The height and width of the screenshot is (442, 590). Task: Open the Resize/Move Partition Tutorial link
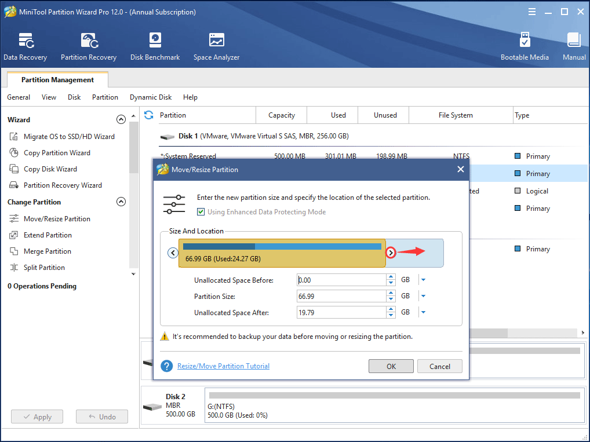click(223, 366)
